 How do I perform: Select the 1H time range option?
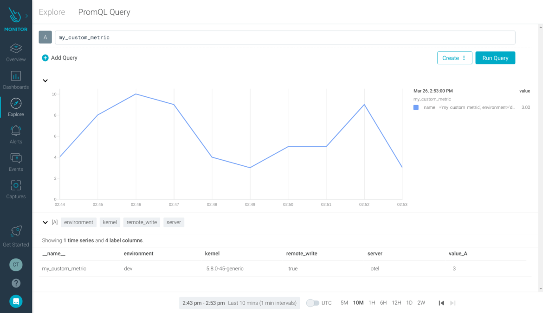(x=371, y=302)
